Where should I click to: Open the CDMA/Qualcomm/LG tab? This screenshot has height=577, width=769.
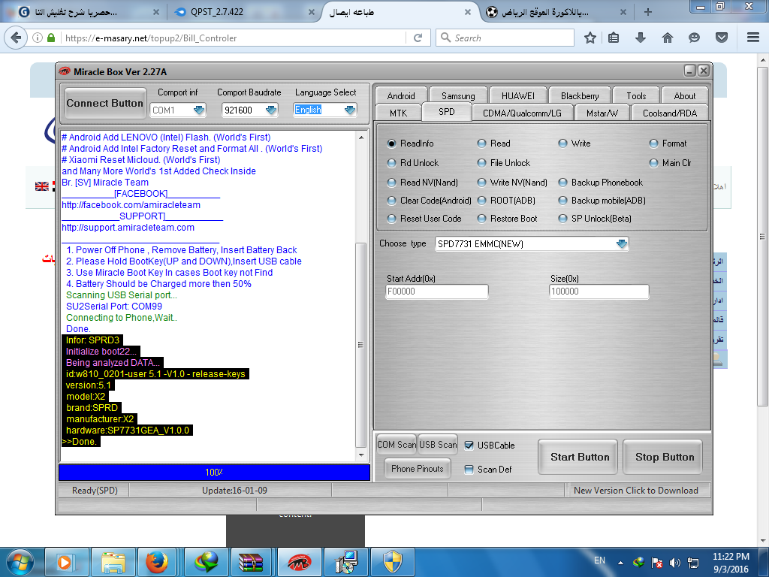[522, 113]
